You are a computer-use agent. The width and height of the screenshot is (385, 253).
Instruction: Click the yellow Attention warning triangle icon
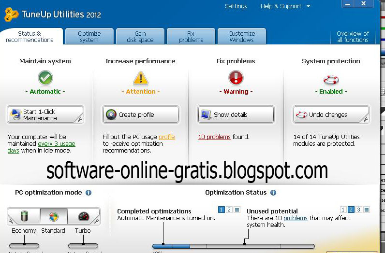point(140,78)
